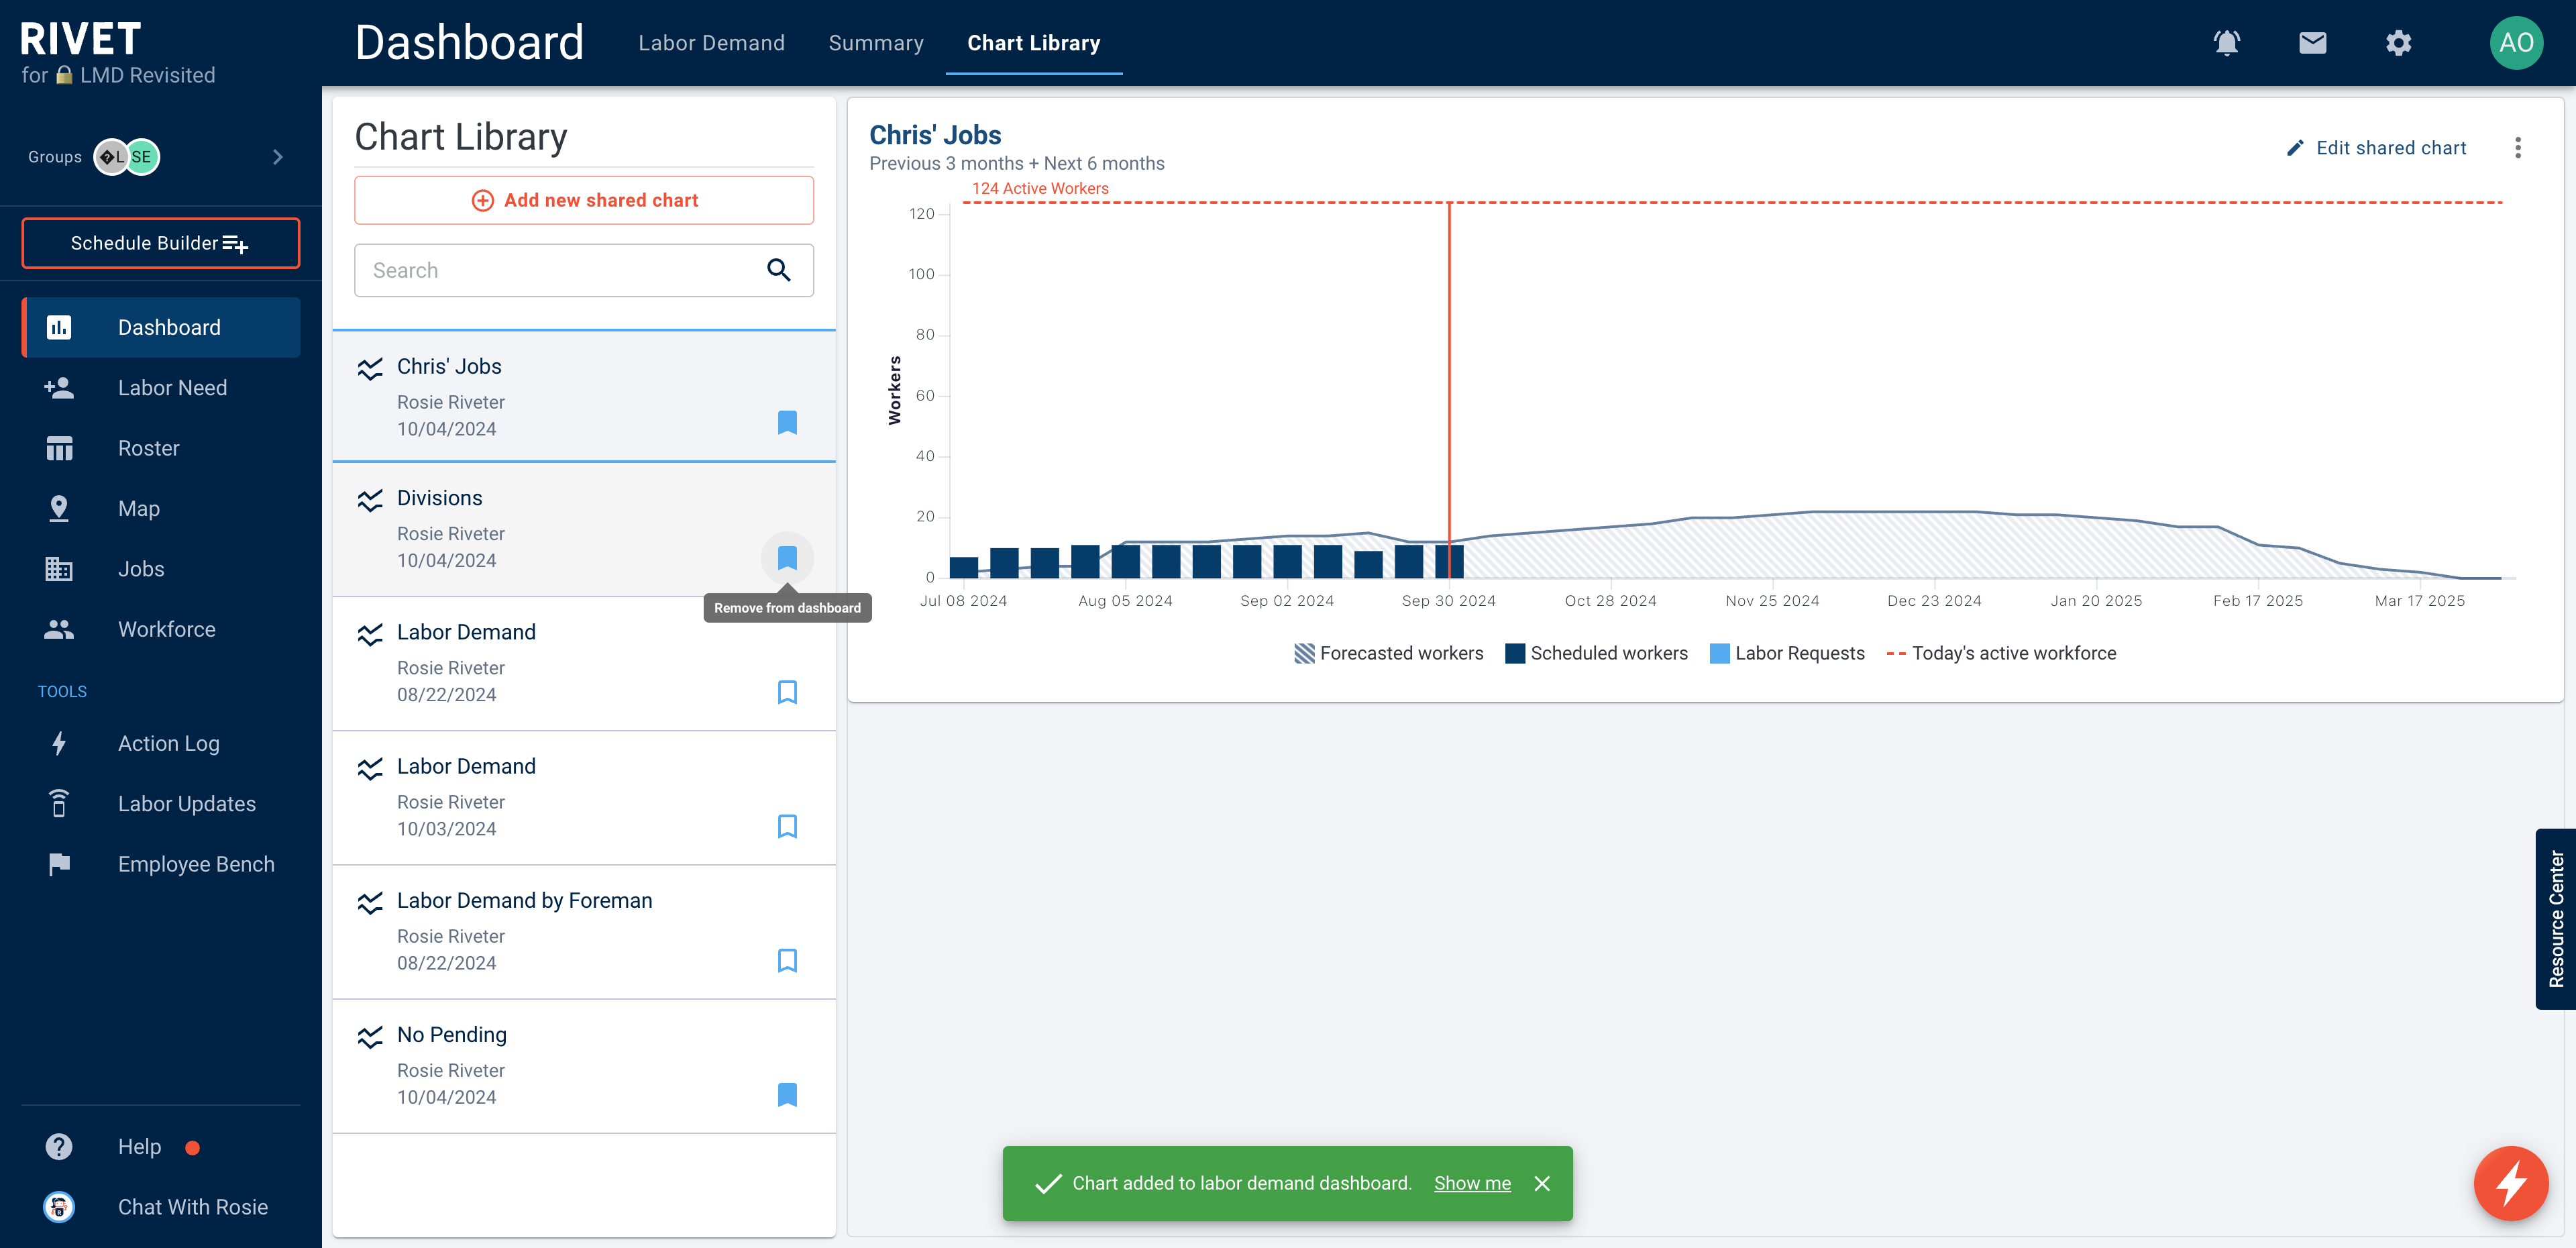Click the chart icon beside Labor Demand by Foreman
2576x1248 pixels.
tap(370, 902)
